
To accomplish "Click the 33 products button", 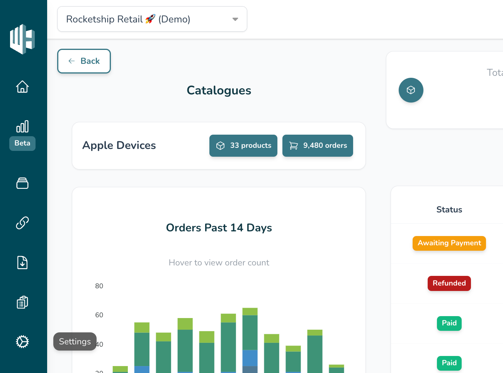I will coord(243,145).
